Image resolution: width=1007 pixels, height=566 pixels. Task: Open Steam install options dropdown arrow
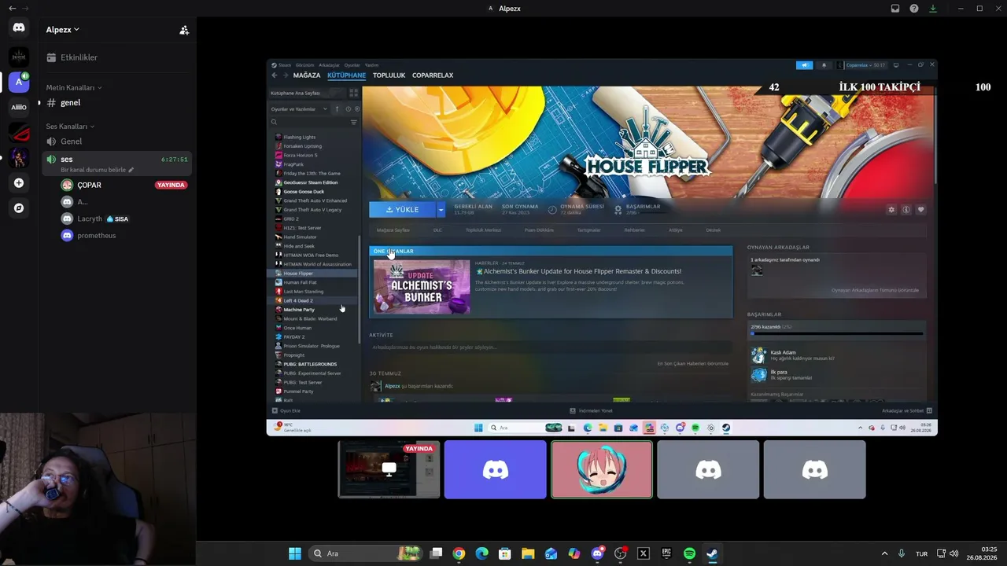(441, 210)
